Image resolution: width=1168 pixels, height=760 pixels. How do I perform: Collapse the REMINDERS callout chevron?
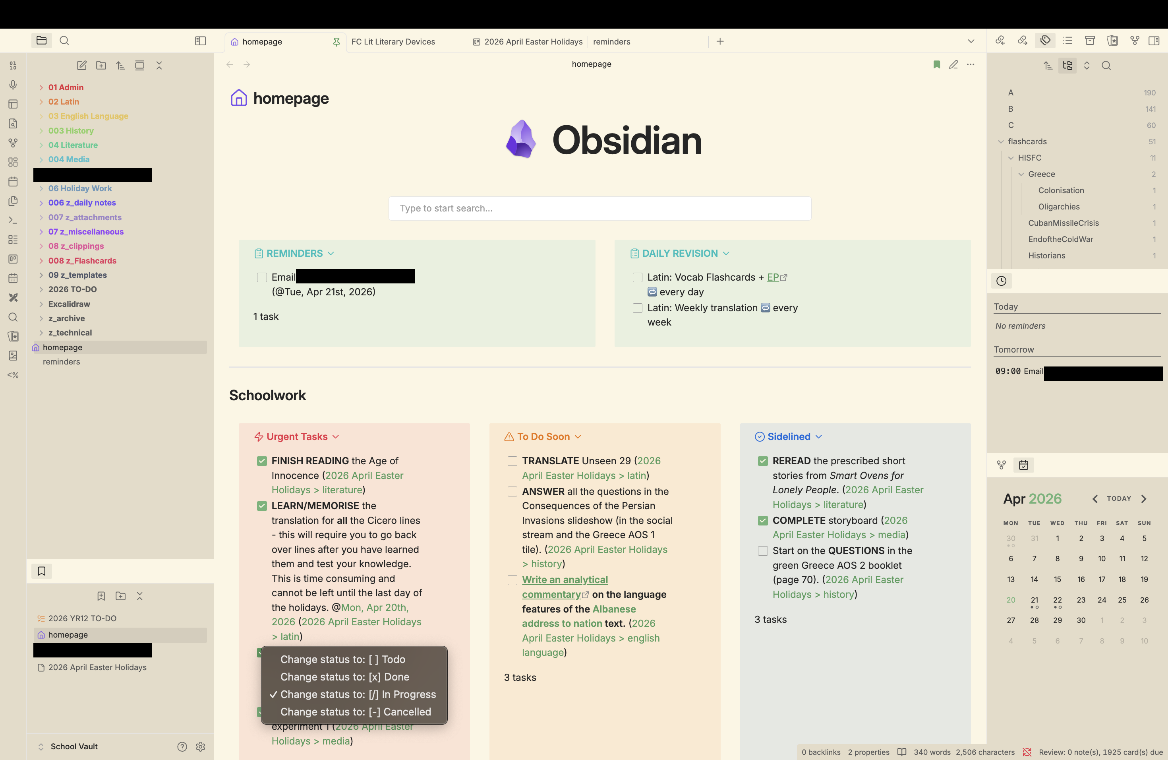pos(331,253)
